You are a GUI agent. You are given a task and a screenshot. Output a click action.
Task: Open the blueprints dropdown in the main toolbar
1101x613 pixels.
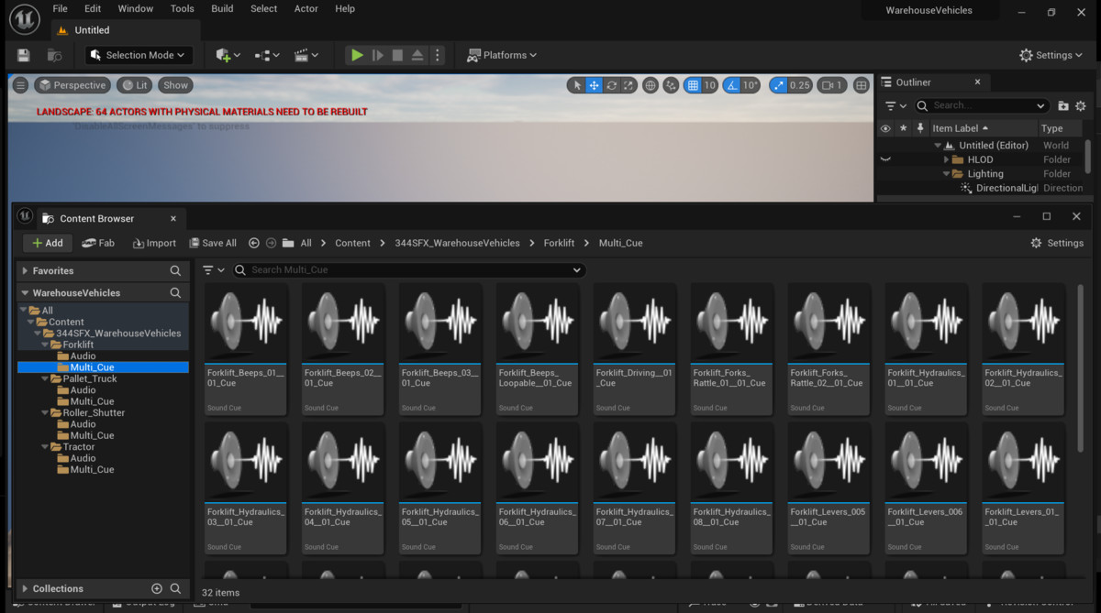click(266, 55)
